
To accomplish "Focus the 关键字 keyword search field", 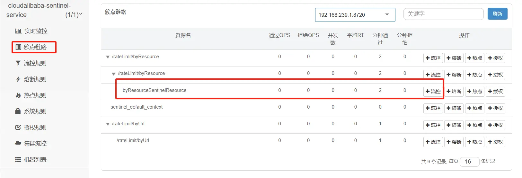I will click(443, 14).
